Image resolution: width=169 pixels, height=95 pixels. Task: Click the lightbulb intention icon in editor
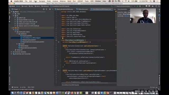(x=63, y=38)
